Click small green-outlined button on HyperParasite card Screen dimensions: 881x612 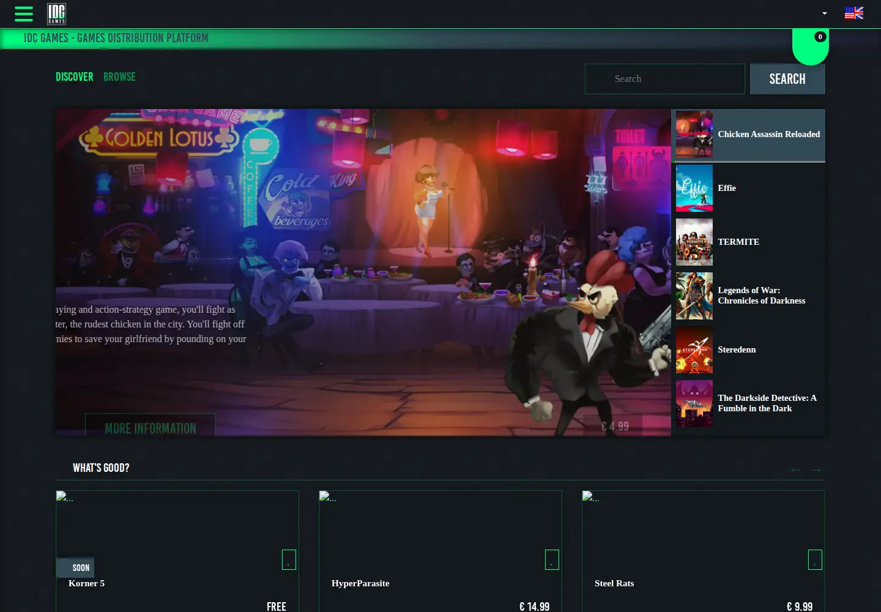(552, 560)
